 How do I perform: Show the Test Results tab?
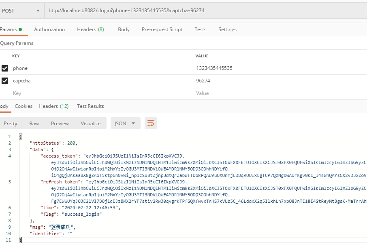90,106
